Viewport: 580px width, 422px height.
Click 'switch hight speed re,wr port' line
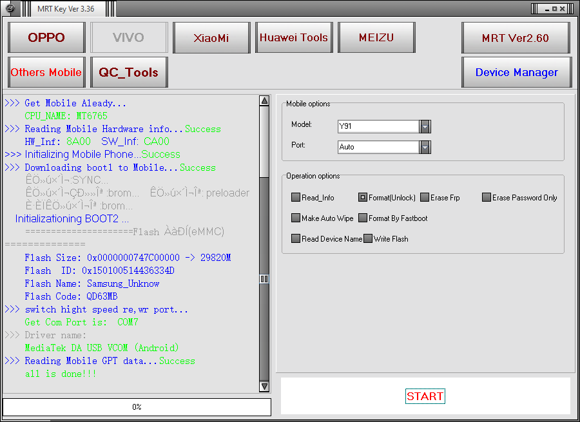96,309
